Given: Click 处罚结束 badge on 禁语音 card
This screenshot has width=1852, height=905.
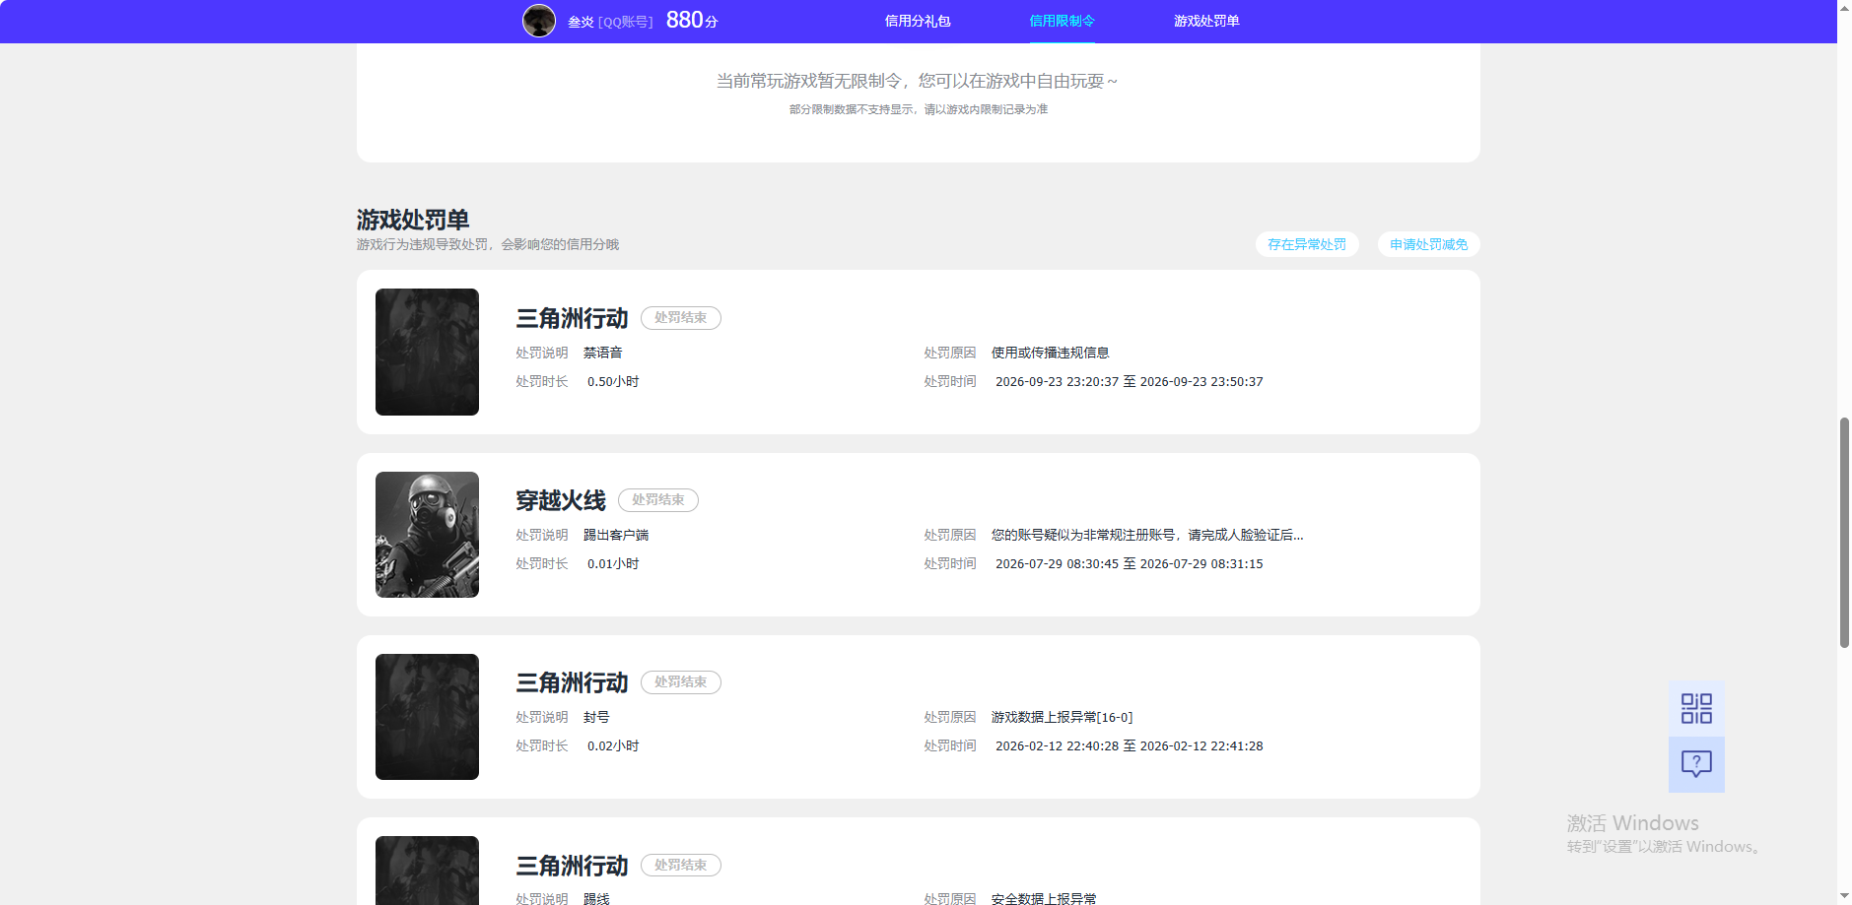Looking at the screenshot, I should [x=681, y=318].
